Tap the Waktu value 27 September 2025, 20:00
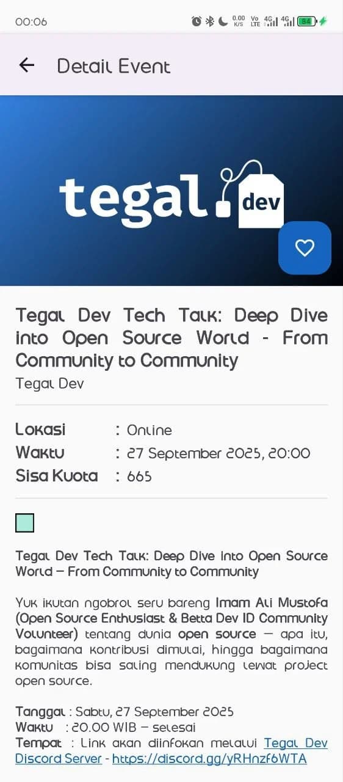This screenshot has height=782, width=343. coord(218,453)
